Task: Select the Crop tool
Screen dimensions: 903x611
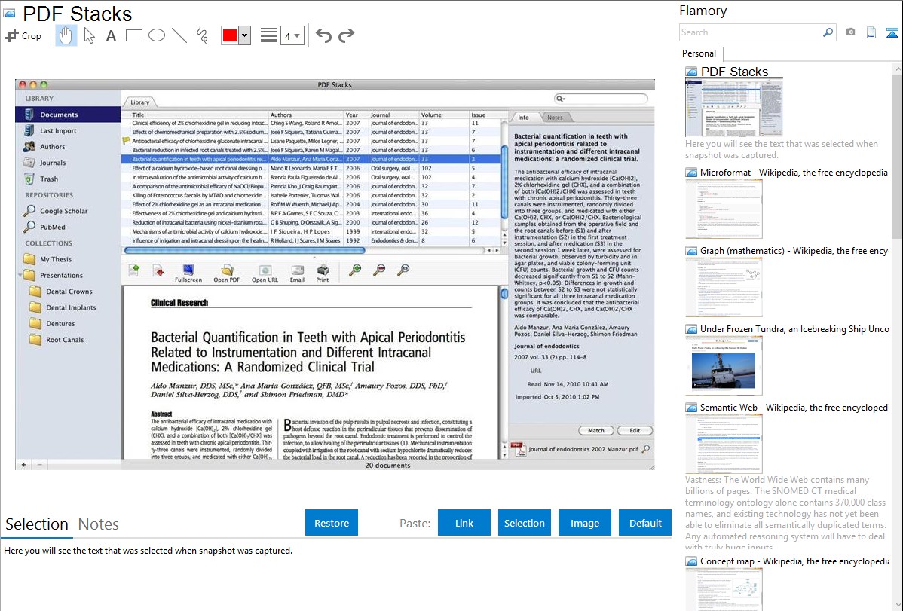Action: 23,35
